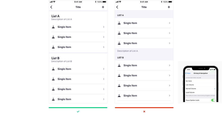Choose Loud Volume in the iPhone list
Screen dimensions: 222x115
tap(201, 92)
